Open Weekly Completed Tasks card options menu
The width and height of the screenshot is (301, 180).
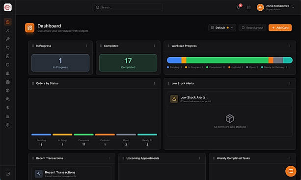pos(290,158)
